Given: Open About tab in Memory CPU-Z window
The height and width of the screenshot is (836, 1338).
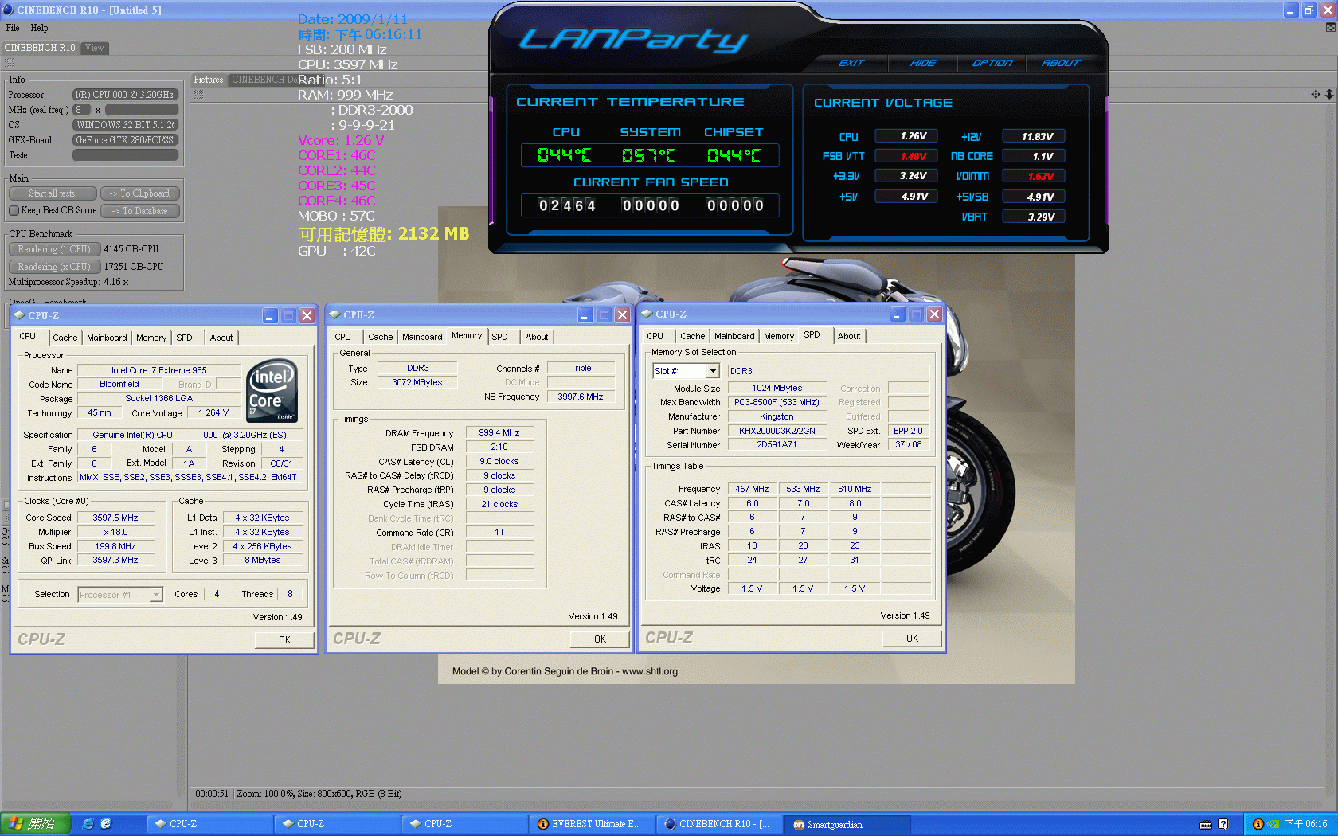Looking at the screenshot, I should pos(537,337).
